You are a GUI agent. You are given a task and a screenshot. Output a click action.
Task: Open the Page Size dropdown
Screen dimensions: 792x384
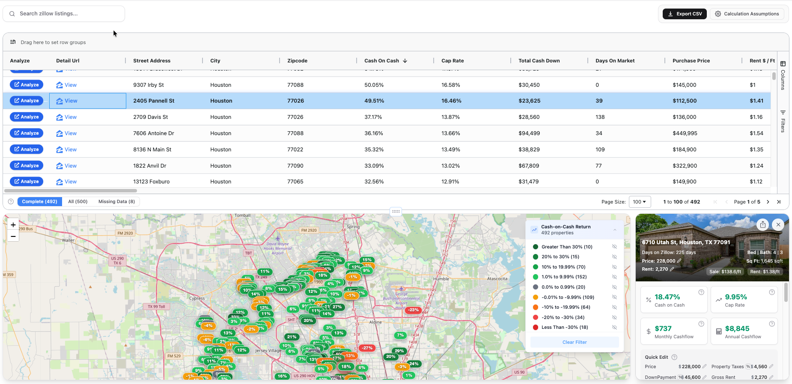point(640,202)
